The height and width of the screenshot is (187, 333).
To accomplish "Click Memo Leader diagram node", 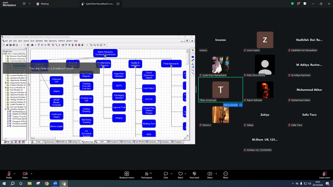I will [57, 126].
